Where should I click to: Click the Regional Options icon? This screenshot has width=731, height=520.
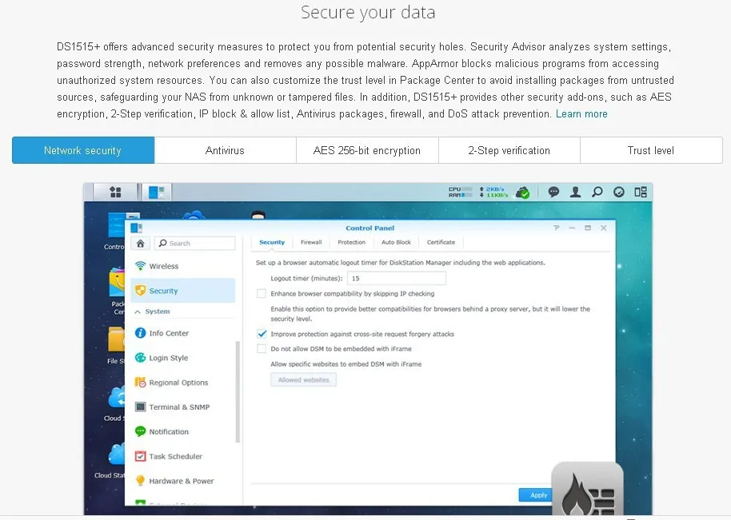140,382
